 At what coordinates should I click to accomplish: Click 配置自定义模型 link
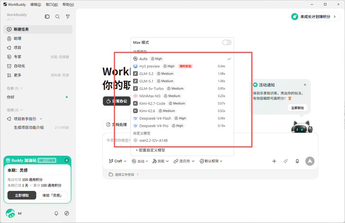coord(150,150)
